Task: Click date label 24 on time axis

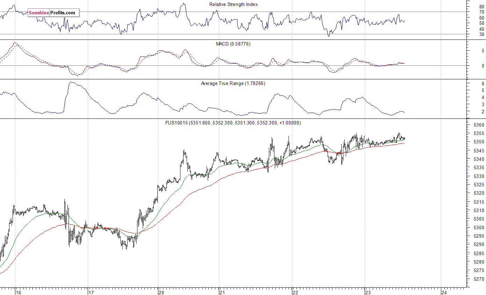Action: coord(444,292)
